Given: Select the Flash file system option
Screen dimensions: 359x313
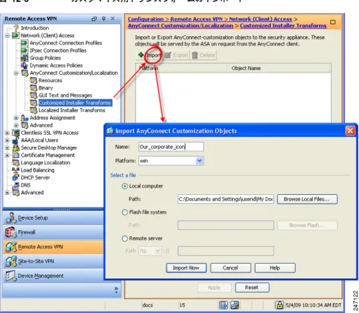Looking at the screenshot, I should (x=125, y=212).
